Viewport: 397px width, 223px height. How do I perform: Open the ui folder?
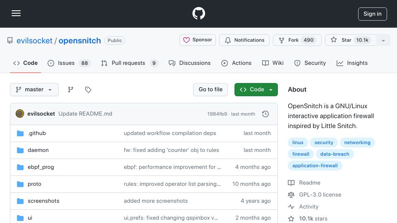(30, 218)
